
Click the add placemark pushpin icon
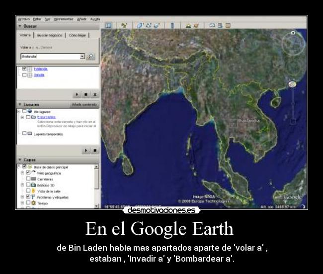coord(124,25)
